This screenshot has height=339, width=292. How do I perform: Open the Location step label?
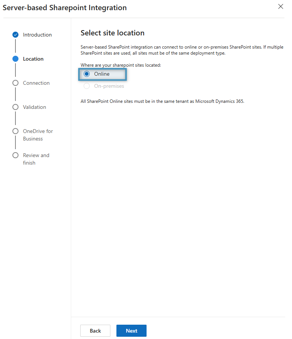click(x=33, y=59)
